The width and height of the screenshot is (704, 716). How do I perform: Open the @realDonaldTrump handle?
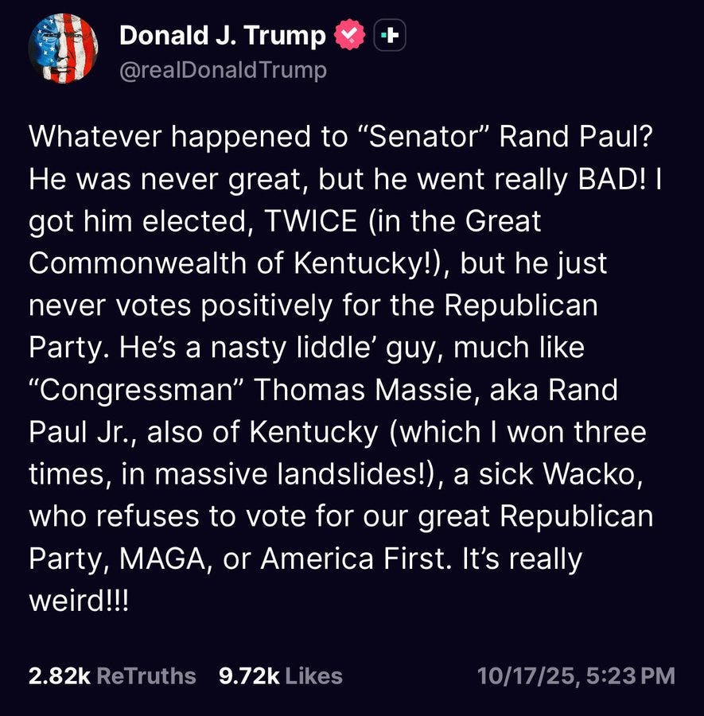pyautogui.click(x=221, y=70)
